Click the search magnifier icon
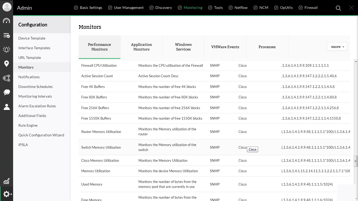The image size is (358, 201). 338,8
